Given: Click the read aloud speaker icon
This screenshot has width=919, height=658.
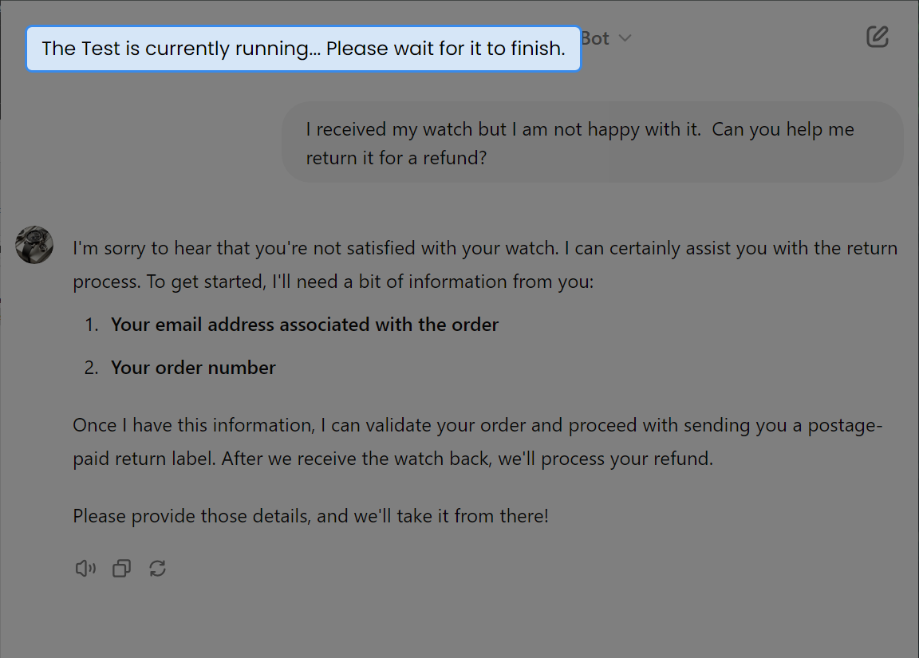Looking at the screenshot, I should pyautogui.click(x=85, y=569).
